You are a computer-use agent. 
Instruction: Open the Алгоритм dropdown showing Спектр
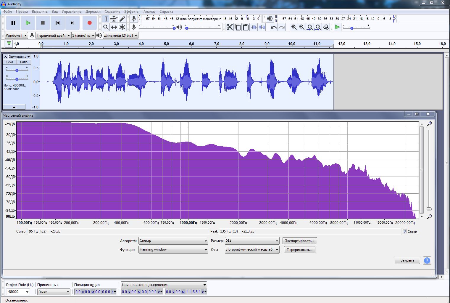tap(173, 241)
